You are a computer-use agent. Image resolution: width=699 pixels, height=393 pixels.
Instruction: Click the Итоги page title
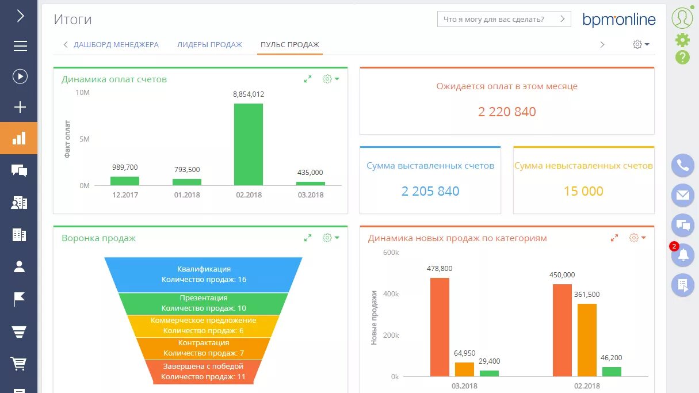[x=73, y=20]
